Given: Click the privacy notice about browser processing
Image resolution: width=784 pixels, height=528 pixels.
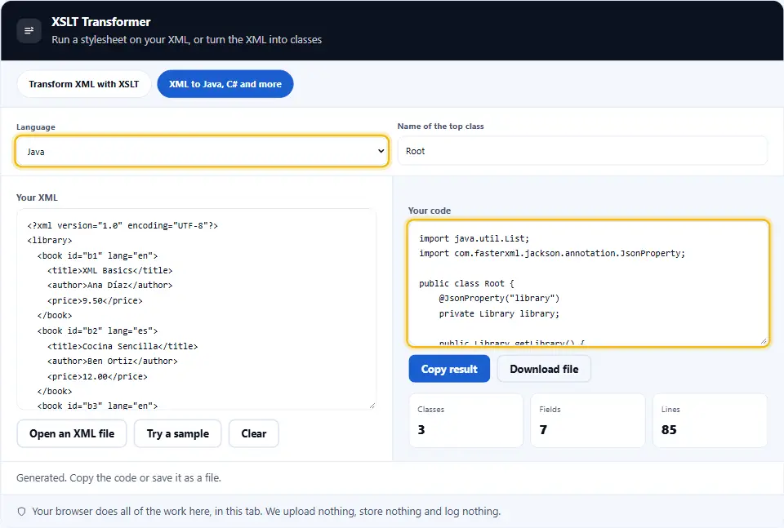Looking at the screenshot, I should tap(266, 512).
